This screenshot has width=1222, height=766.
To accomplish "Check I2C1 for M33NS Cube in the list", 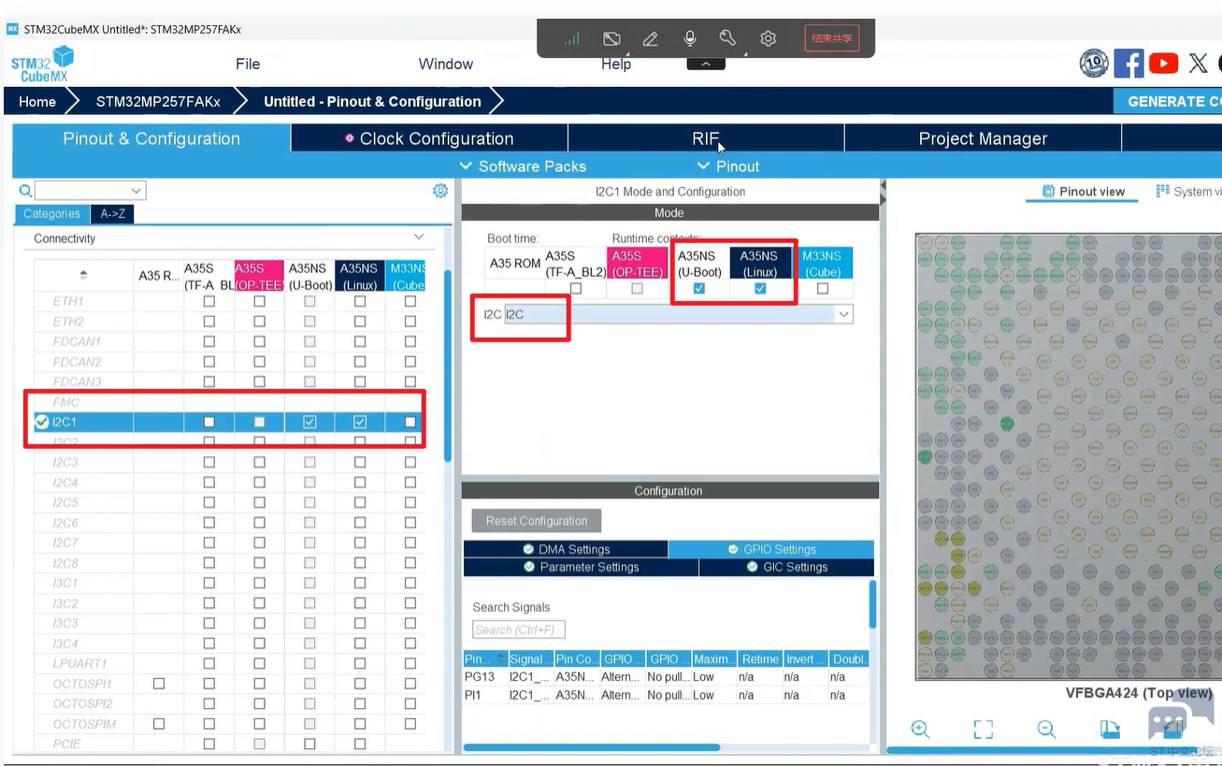I will click(x=410, y=423).
